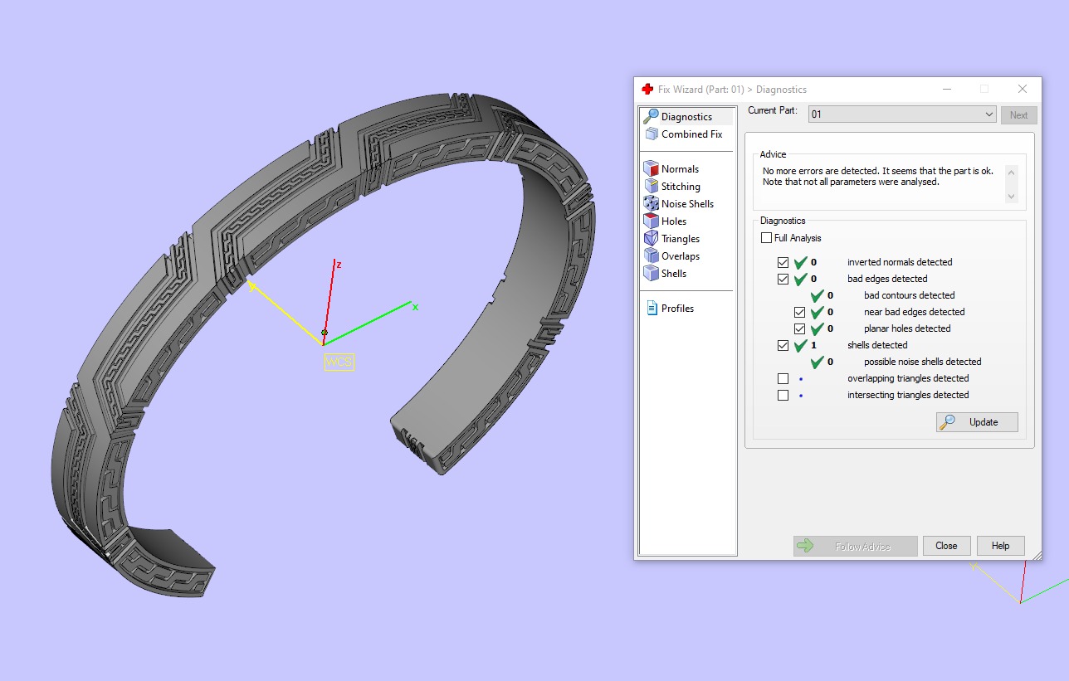Open the Profiles label
1069x681 pixels.
pos(677,309)
